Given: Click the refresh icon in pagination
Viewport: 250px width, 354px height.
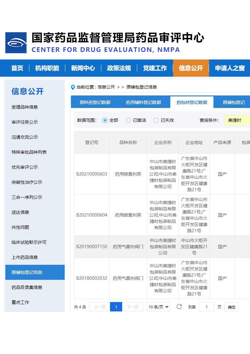Looking at the screenshot, I should 179,307.
